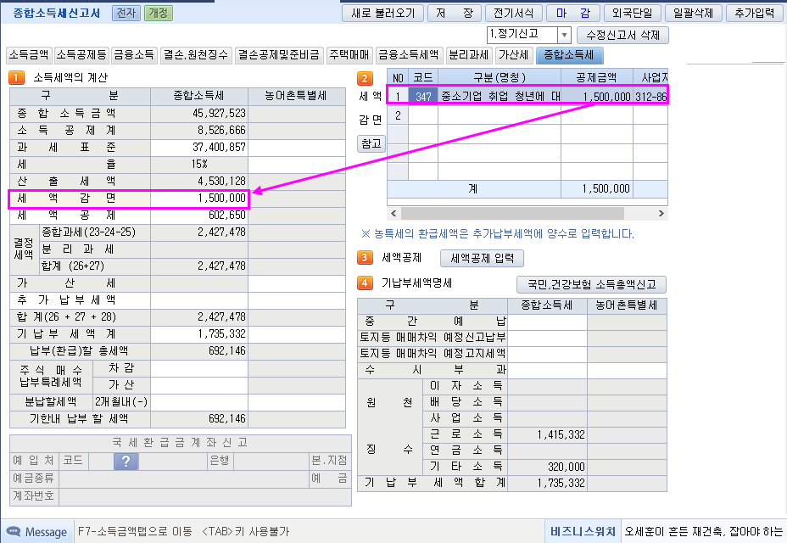Screen dimensions: 787x543
Task: Click the 추가납부세액 input field
Action: (x=199, y=299)
